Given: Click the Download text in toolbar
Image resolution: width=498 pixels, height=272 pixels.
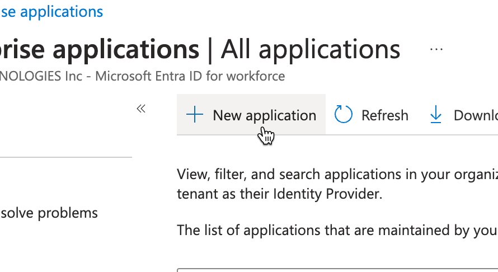Looking at the screenshot, I should click(x=475, y=115).
